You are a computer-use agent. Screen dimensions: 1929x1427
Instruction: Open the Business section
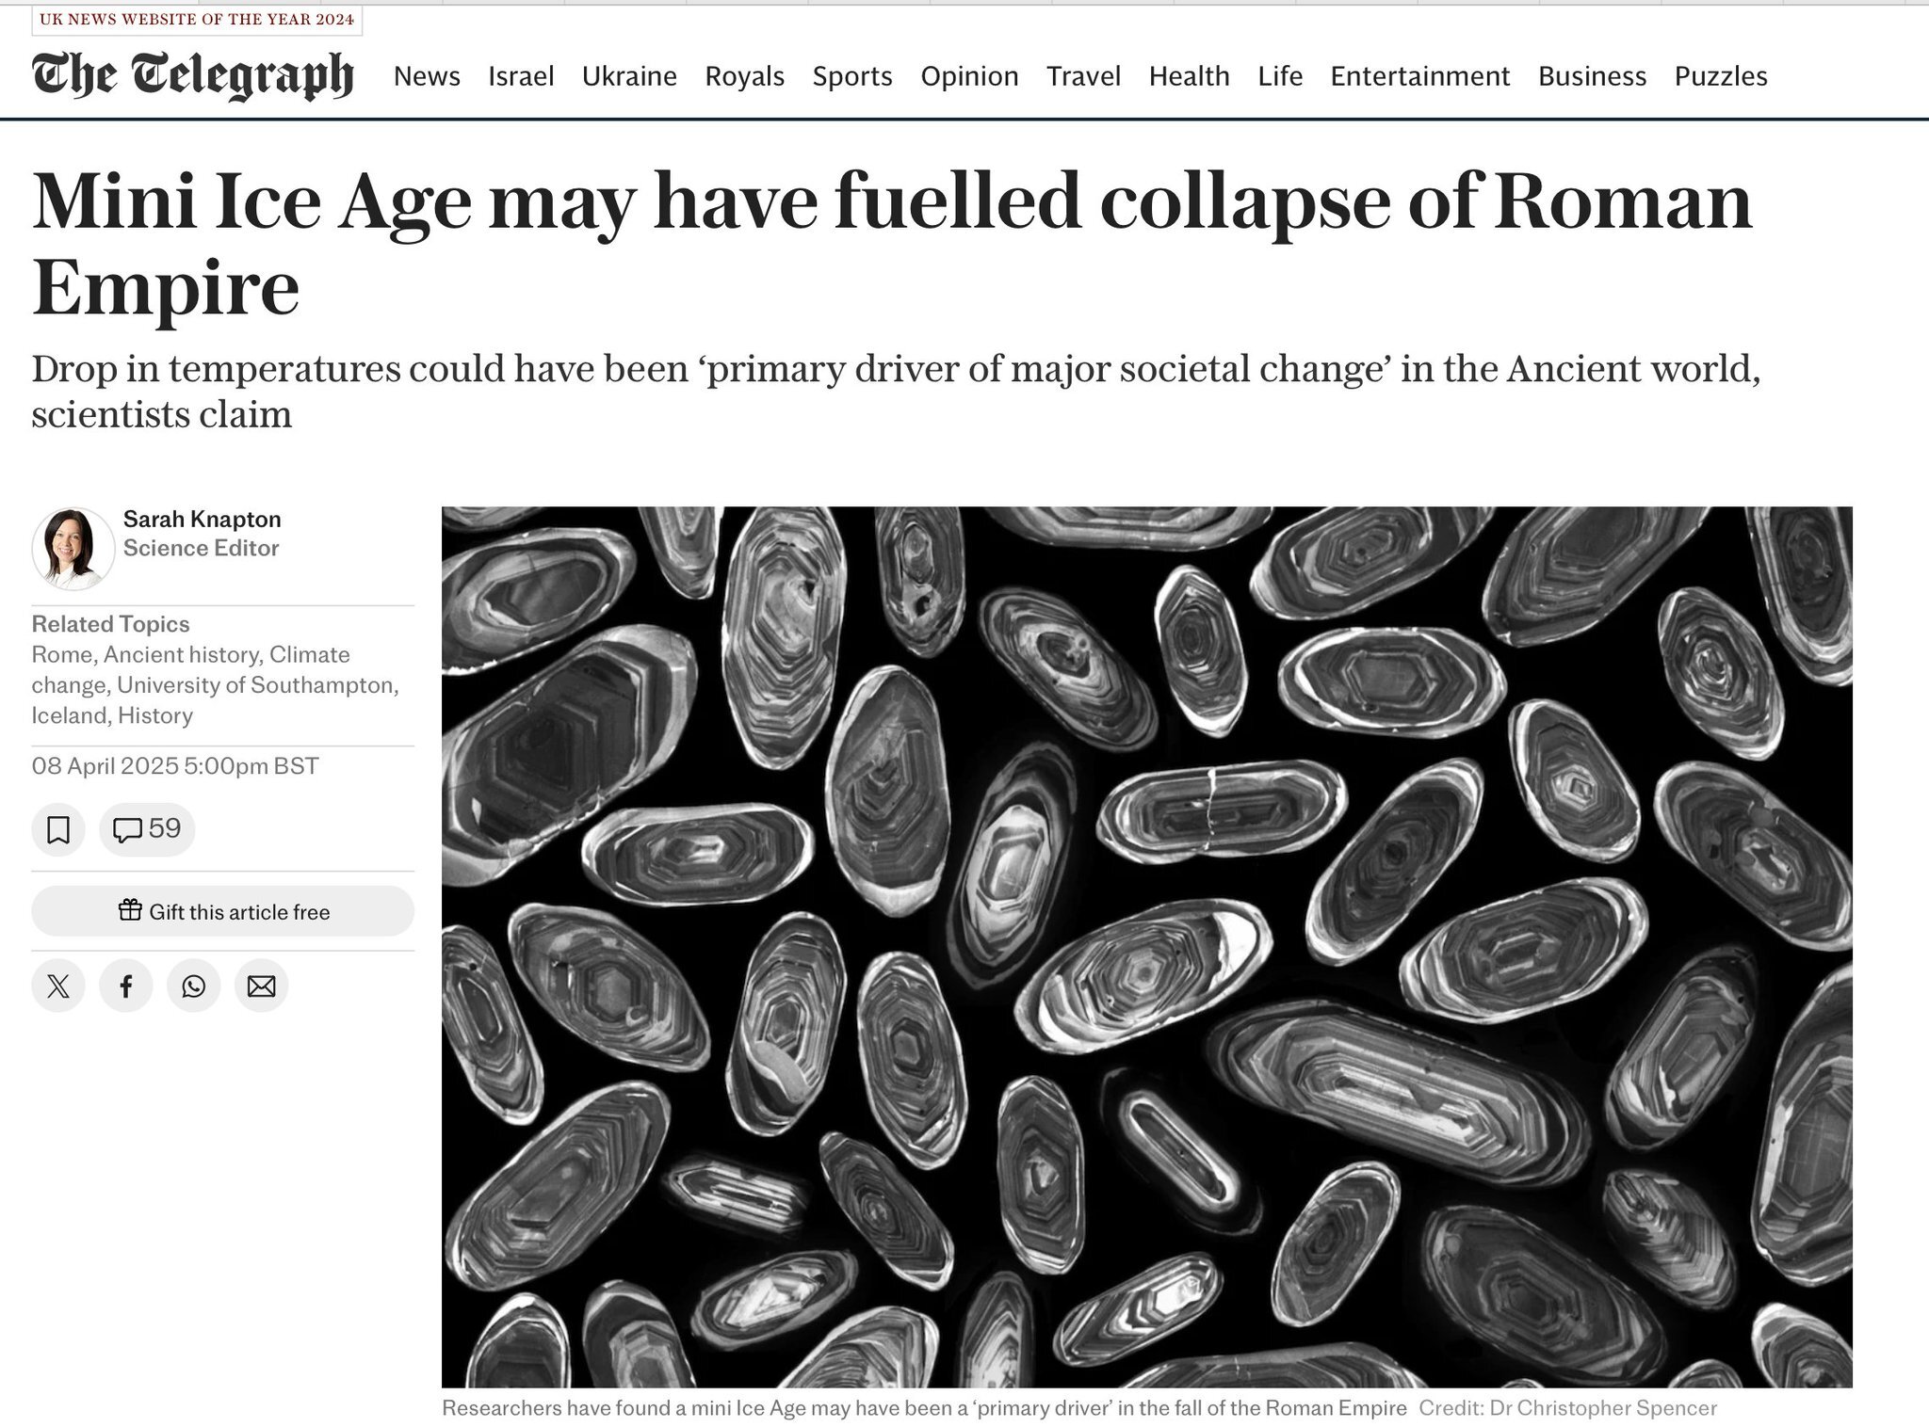[x=1592, y=76]
